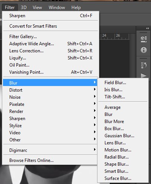151x184 pixels.
Task: Select Tilt-Shift blur option
Action: coord(123,97)
